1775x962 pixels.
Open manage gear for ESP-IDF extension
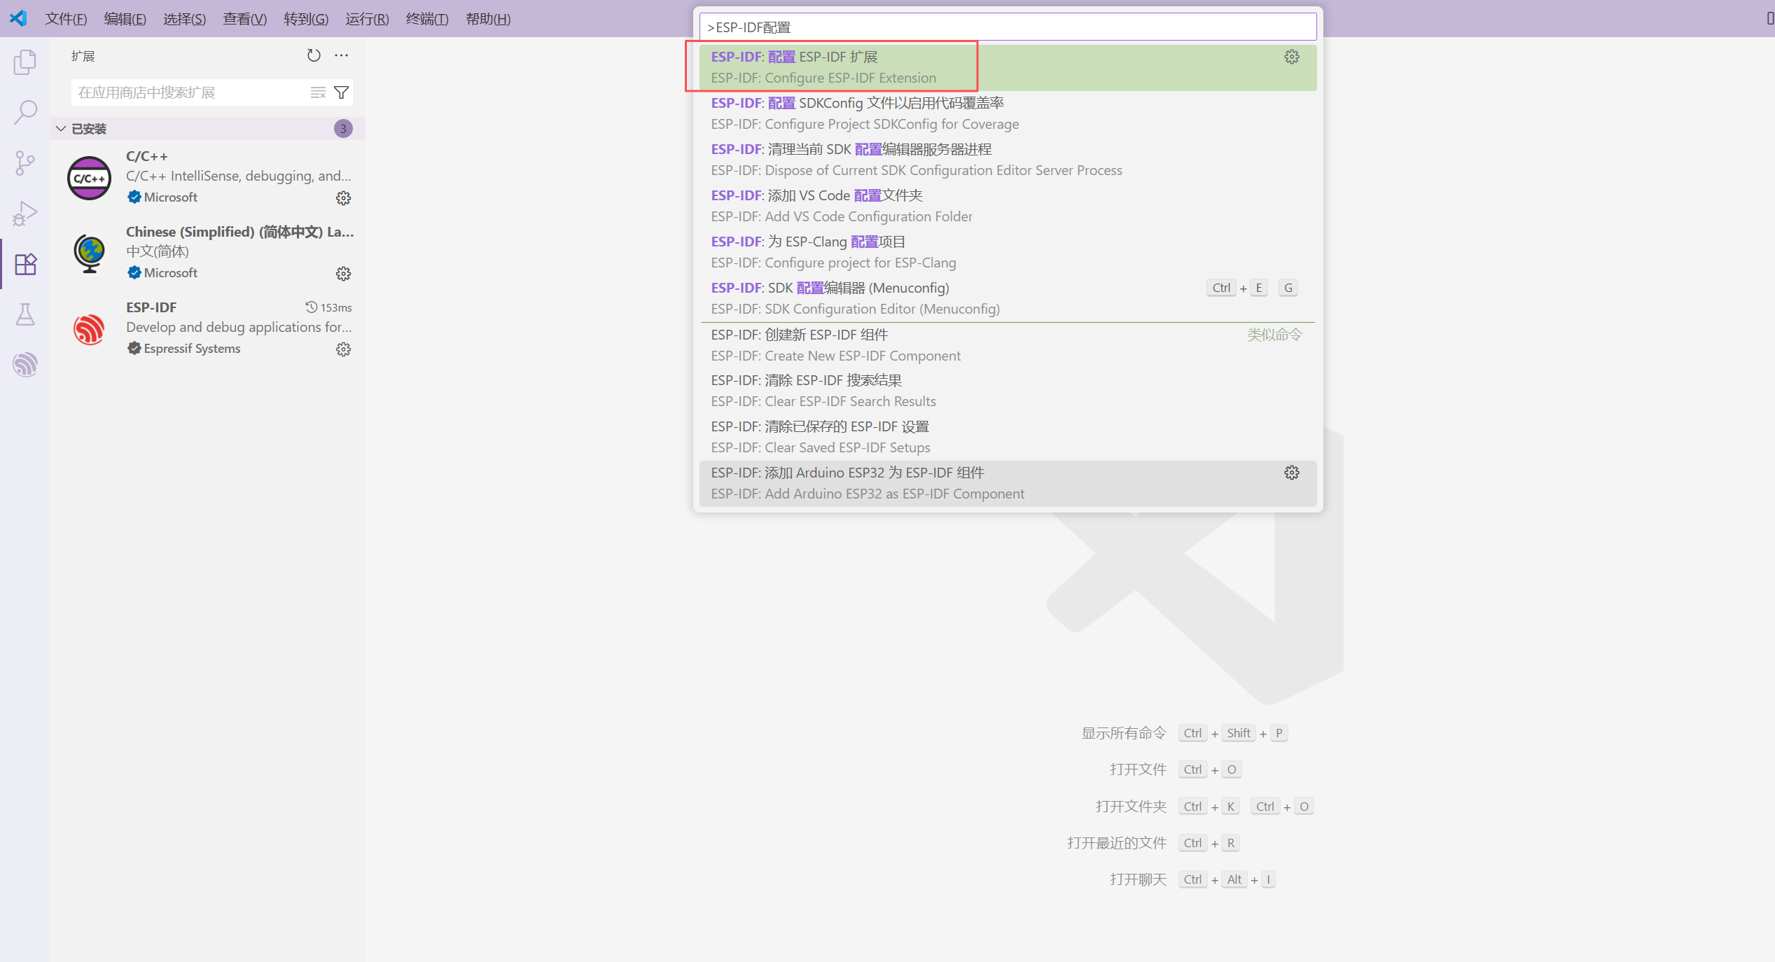tap(343, 349)
